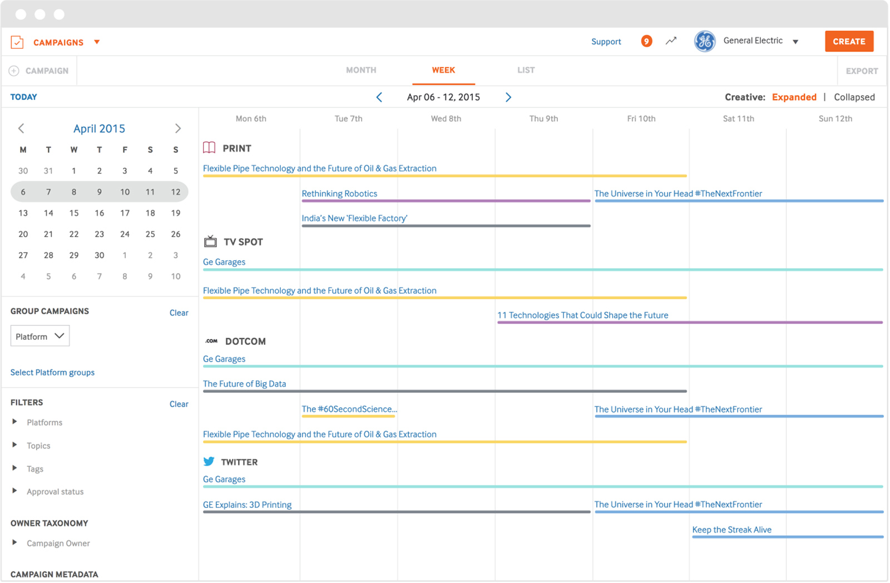This screenshot has width=890, height=583.
Task: Click the General Electric logo avatar
Action: pos(705,41)
